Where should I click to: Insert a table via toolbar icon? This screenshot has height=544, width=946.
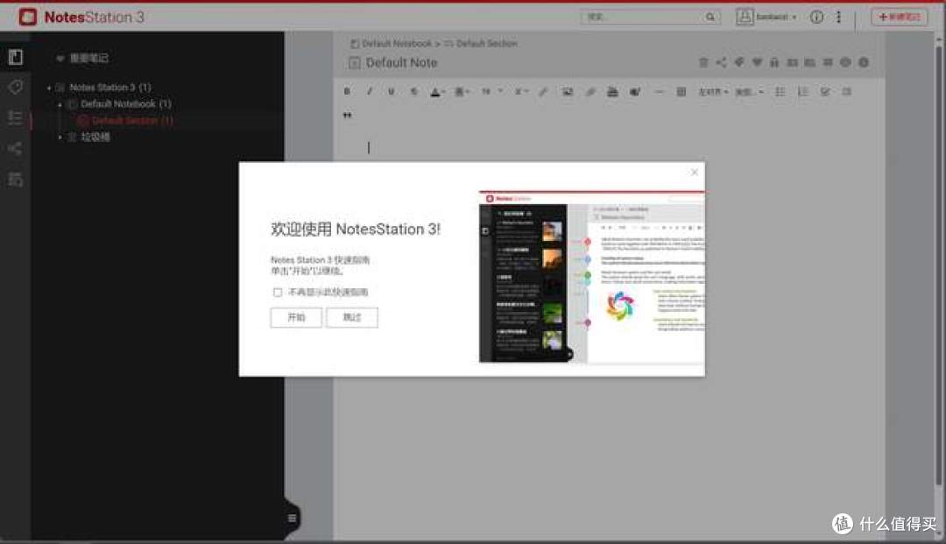tap(681, 92)
